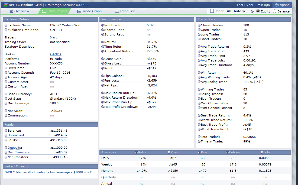298x185 pixels.
Task: Click info icon next to Max Leverage
Action: [6, 103]
